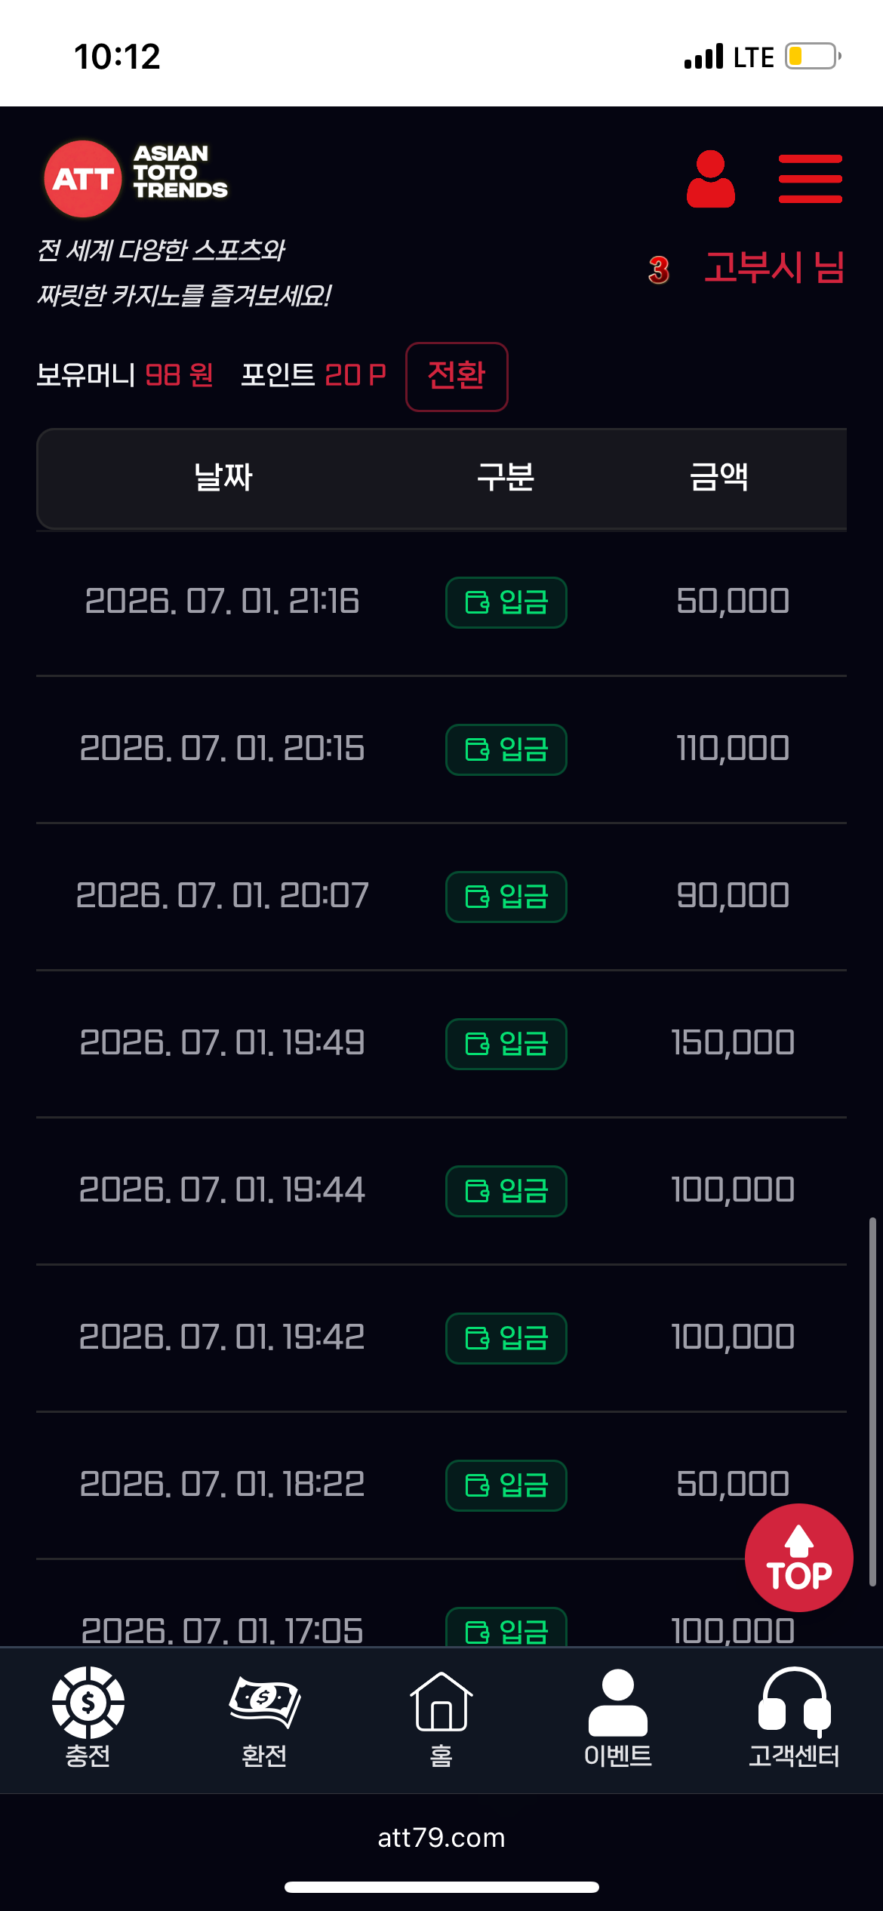Select the 입금 badge for 20:15 entry

click(x=506, y=749)
